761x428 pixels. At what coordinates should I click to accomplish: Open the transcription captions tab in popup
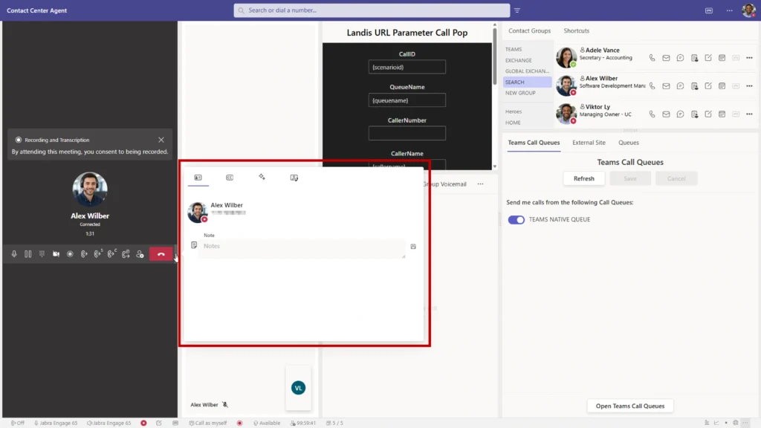230,178
